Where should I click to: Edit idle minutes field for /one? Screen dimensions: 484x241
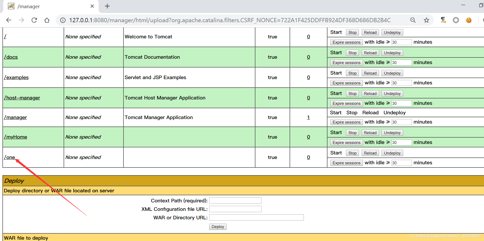(x=402, y=163)
